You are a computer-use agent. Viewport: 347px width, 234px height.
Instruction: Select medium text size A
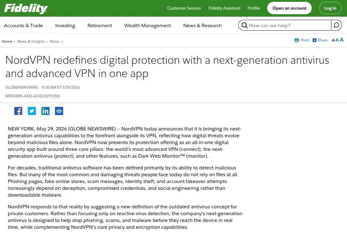point(337,40)
